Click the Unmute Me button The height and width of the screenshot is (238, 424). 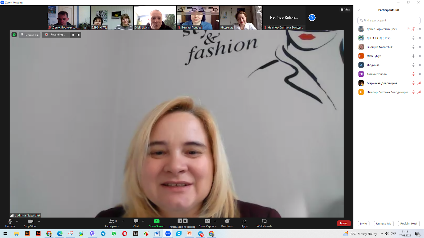[383, 223]
